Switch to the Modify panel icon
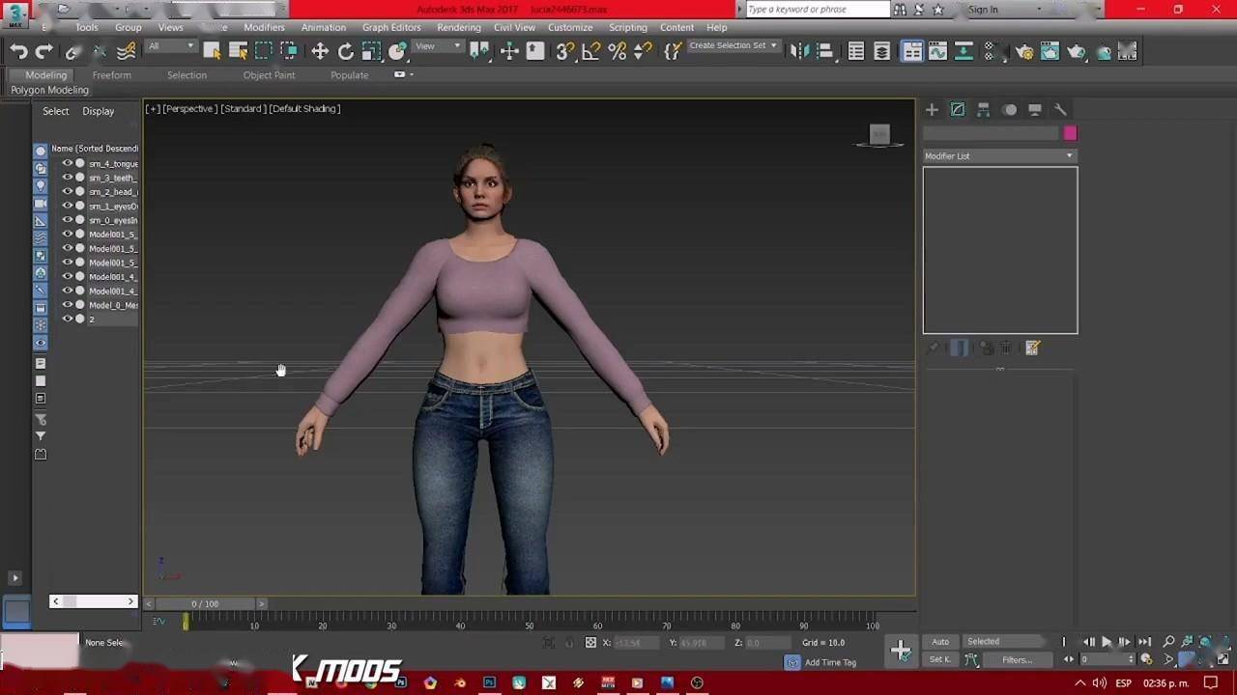1237x695 pixels. [958, 110]
